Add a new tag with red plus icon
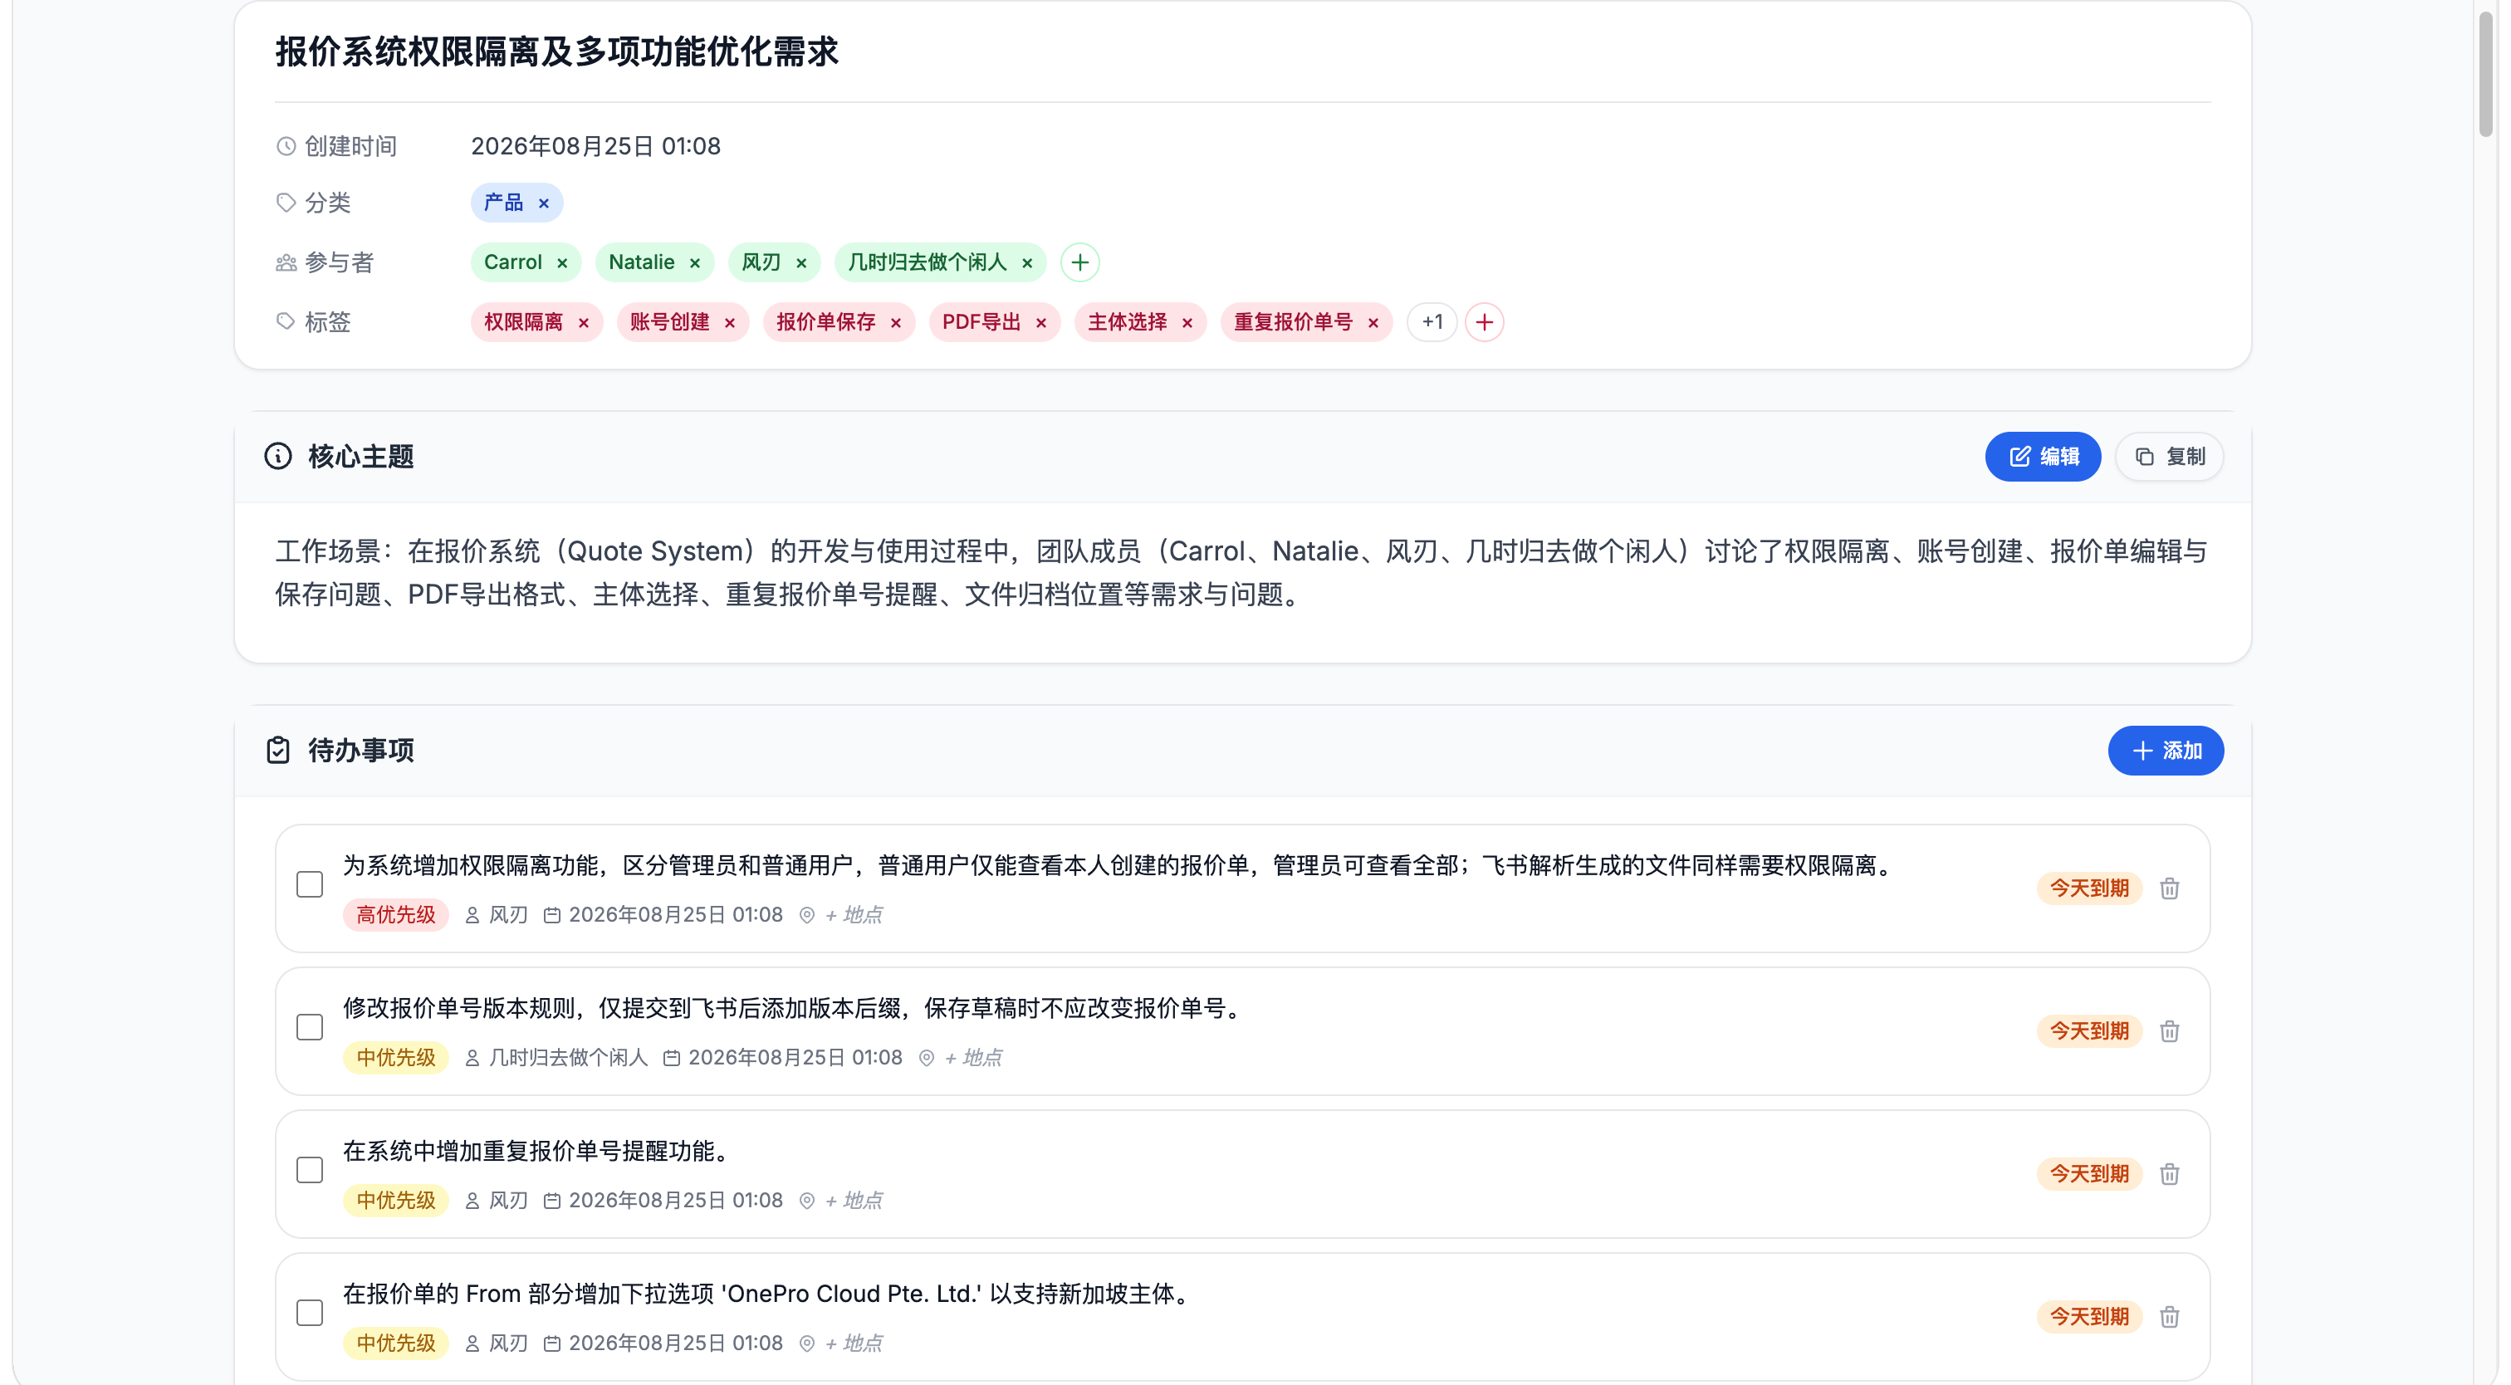The image size is (2511, 1385). pos(1485,321)
